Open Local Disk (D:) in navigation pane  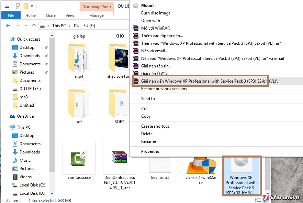(x=32, y=193)
